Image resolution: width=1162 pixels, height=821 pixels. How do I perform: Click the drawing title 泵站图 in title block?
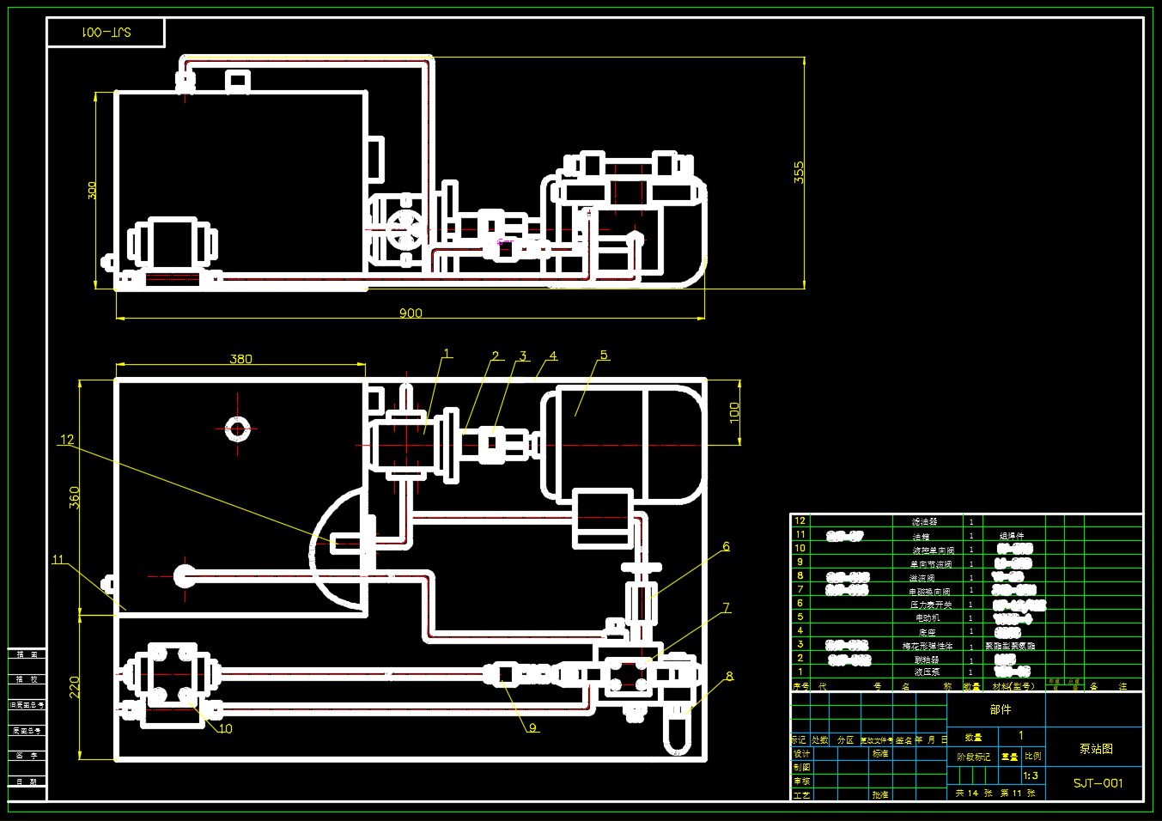tap(1096, 749)
